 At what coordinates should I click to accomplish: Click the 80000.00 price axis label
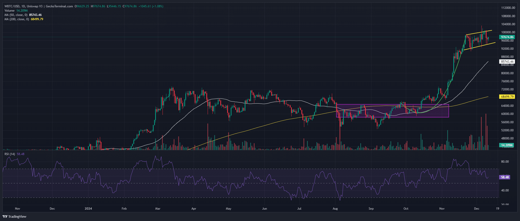[507, 73]
